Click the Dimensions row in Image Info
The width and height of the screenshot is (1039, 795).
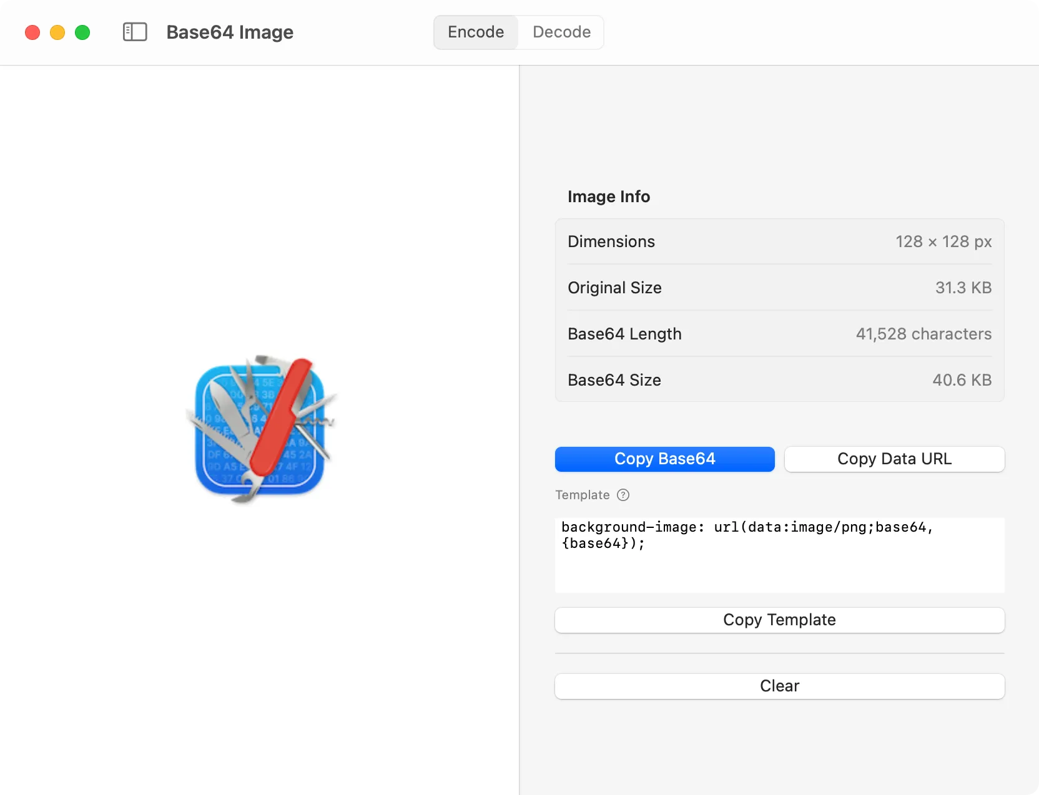click(x=779, y=241)
